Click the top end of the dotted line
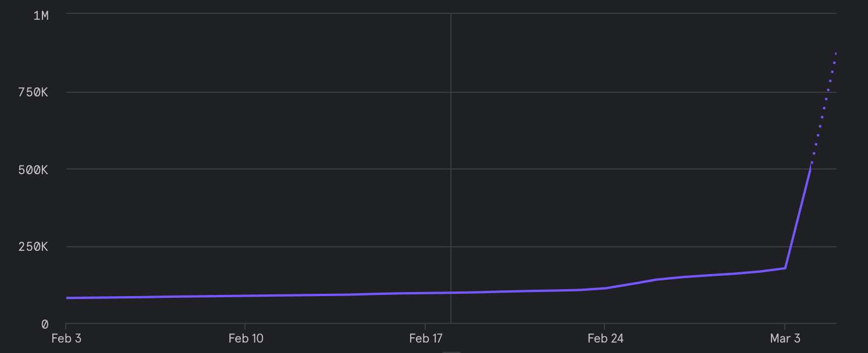 836,53
